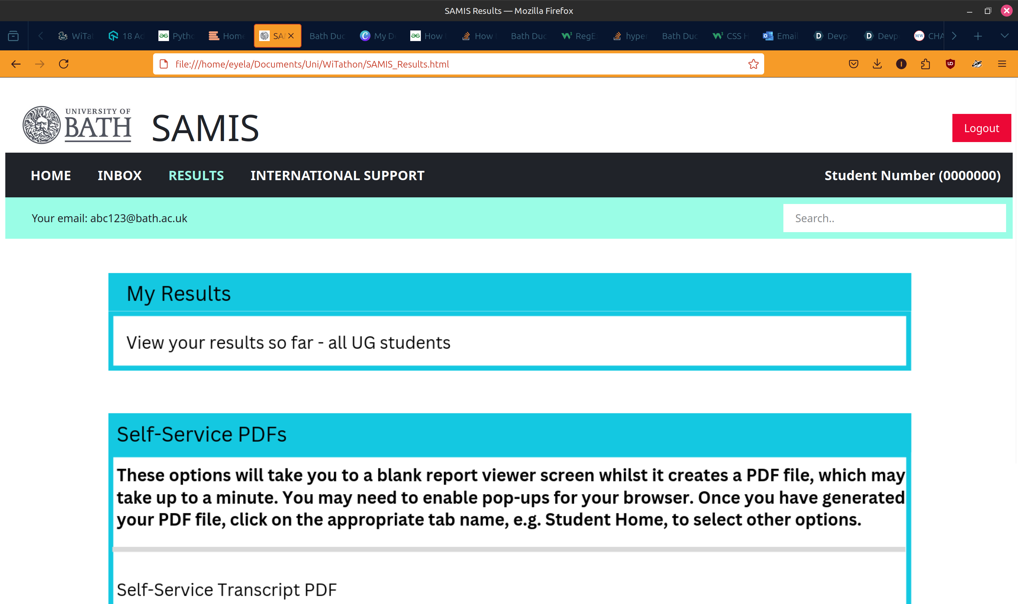Open Firefox View recent browsing

[x=14, y=36]
